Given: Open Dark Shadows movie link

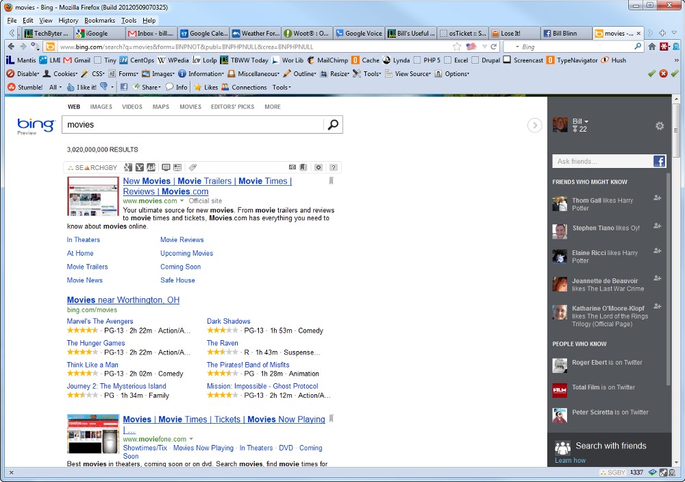Looking at the screenshot, I should coord(229,321).
